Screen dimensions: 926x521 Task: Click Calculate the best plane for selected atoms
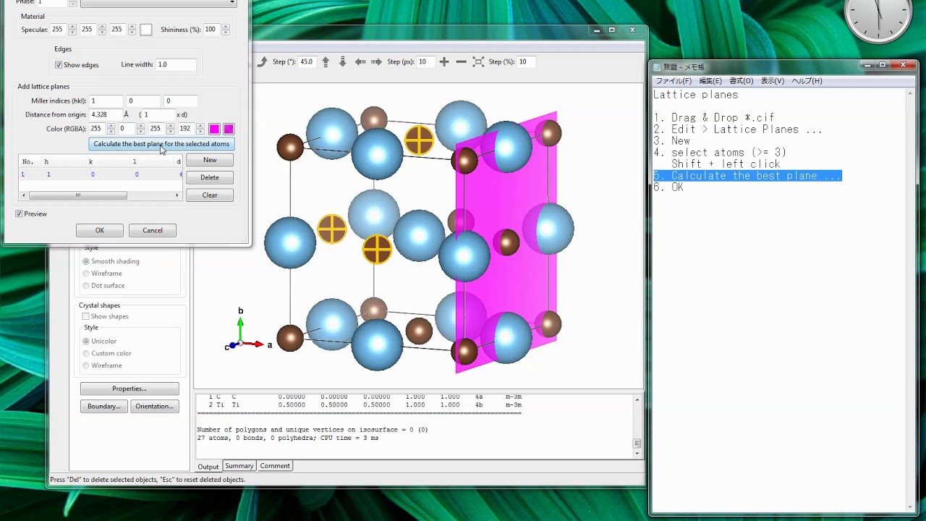[161, 144]
